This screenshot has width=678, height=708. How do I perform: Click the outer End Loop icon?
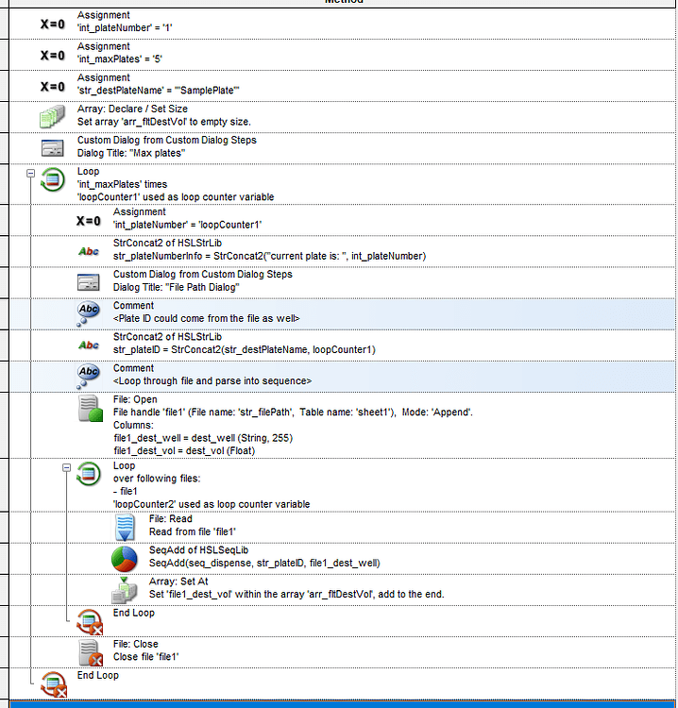coord(53,684)
